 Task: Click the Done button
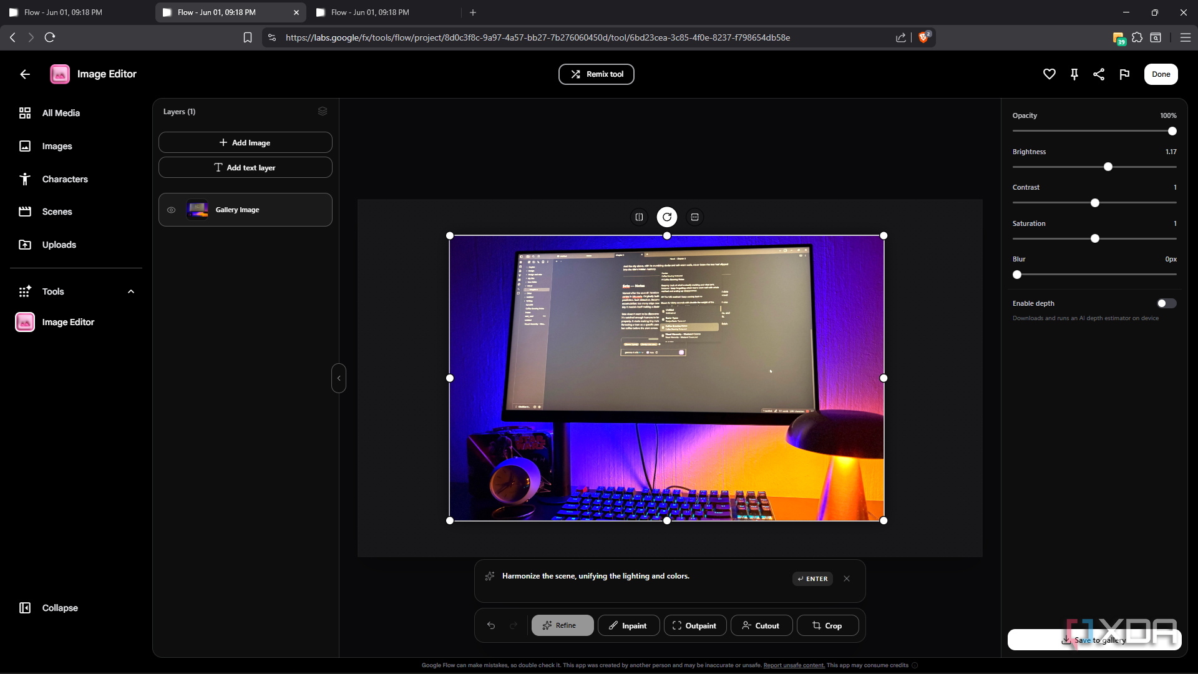1161,74
